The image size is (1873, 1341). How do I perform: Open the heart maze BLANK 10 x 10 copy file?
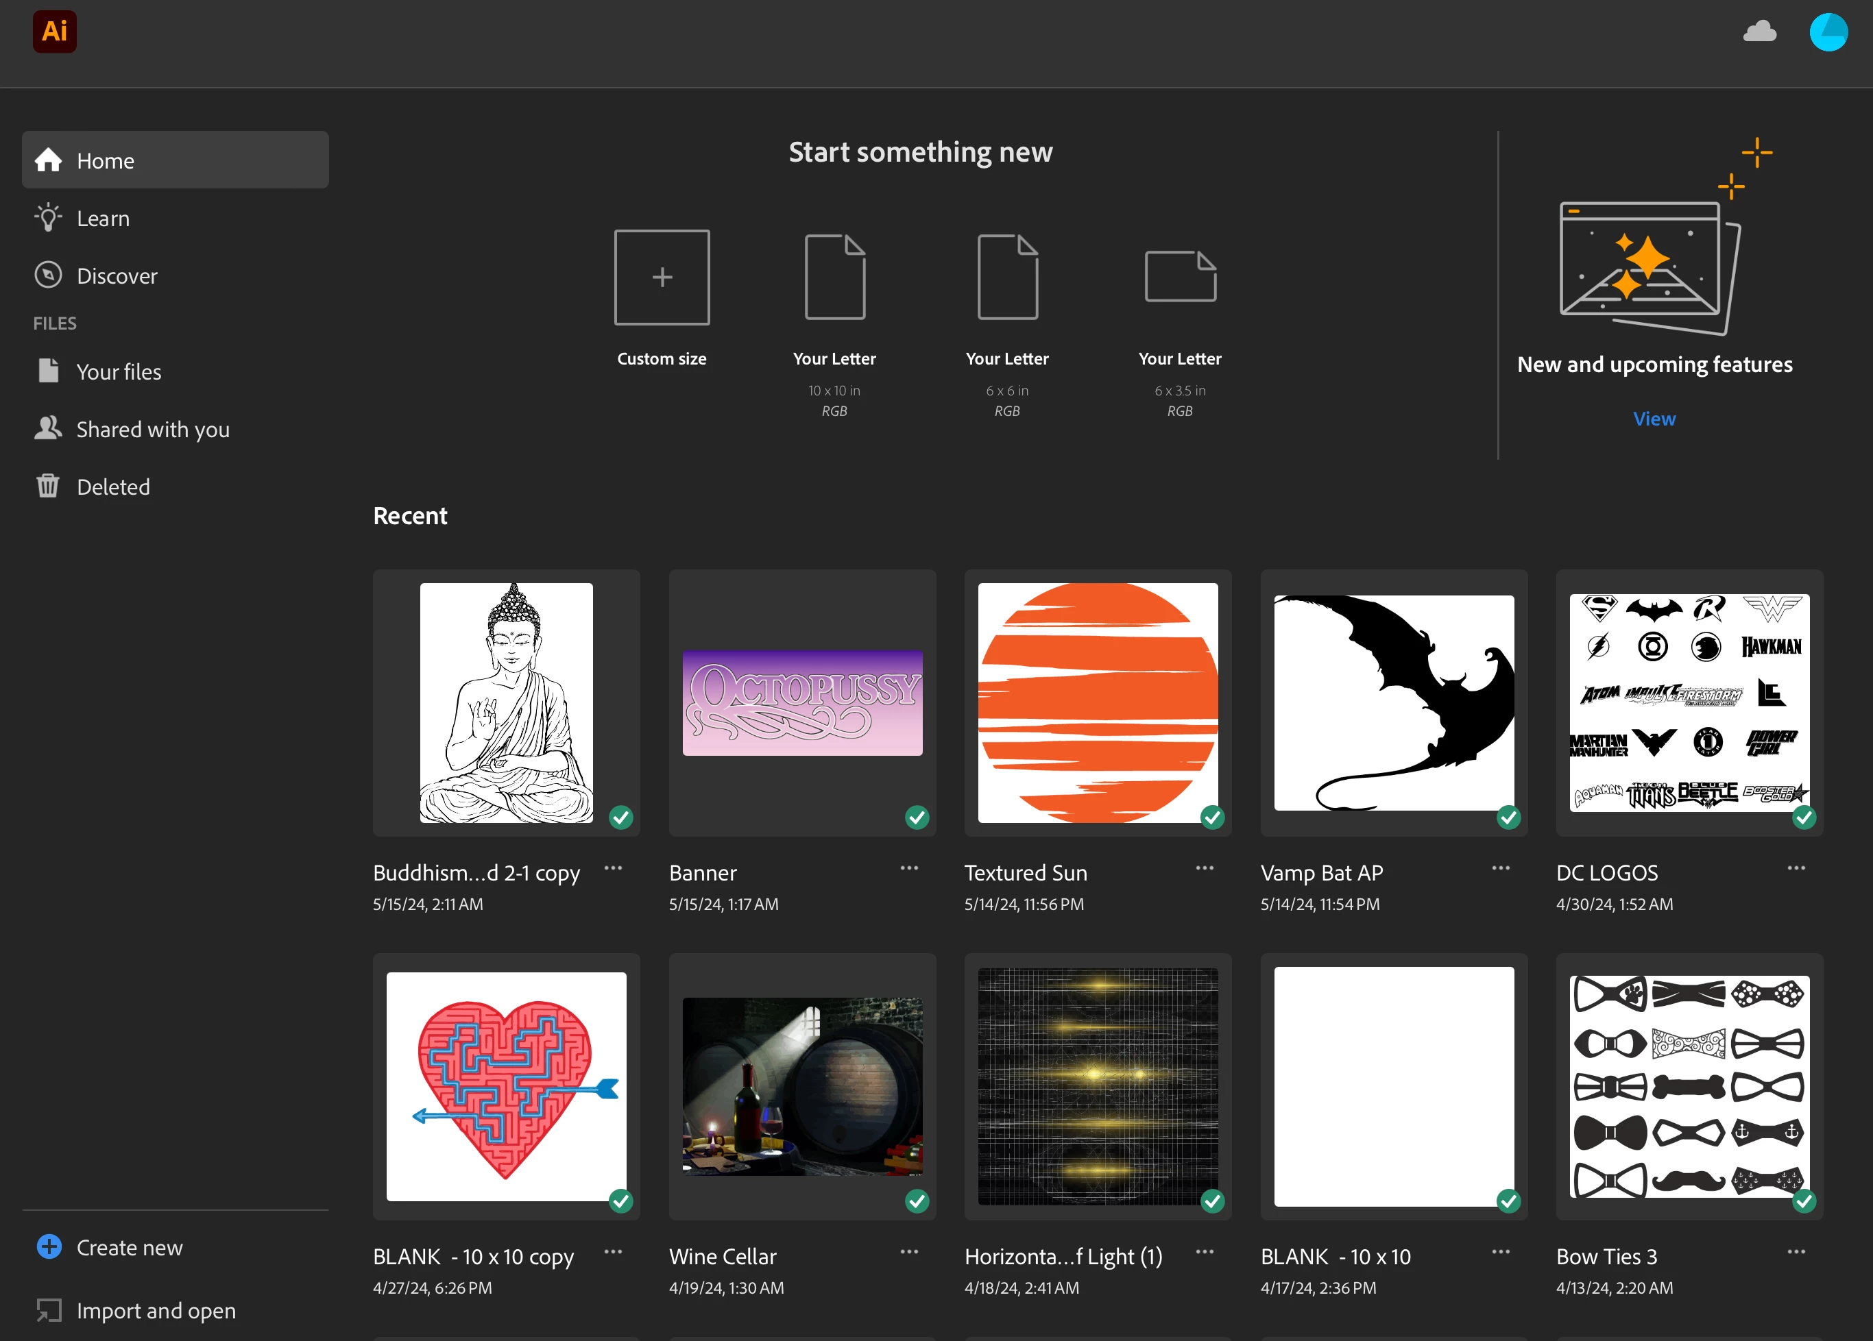(506, 1087)
